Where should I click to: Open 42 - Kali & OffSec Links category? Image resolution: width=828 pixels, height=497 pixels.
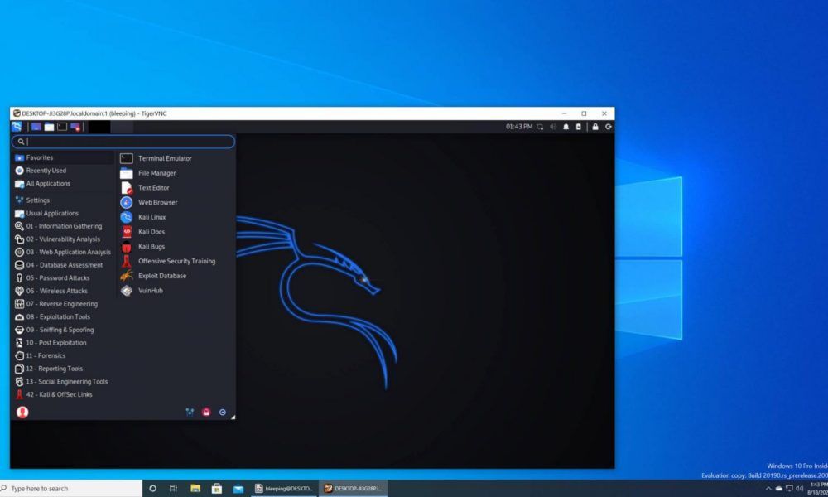(x=64, y=394)
